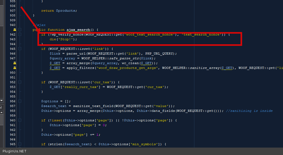
Task: Click line number 937 in the gutter
Action: click(12, 11)
